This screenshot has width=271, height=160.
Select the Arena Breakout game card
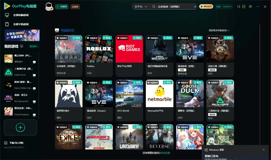[x=160, y=56]
